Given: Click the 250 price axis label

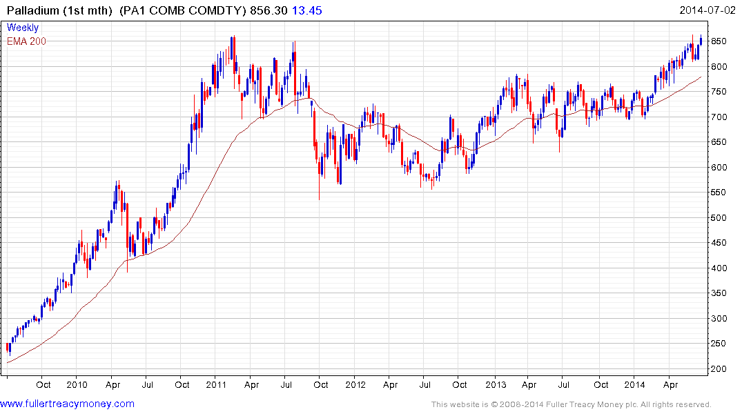Looking at the screenshot, I should [x=719, y=344].
